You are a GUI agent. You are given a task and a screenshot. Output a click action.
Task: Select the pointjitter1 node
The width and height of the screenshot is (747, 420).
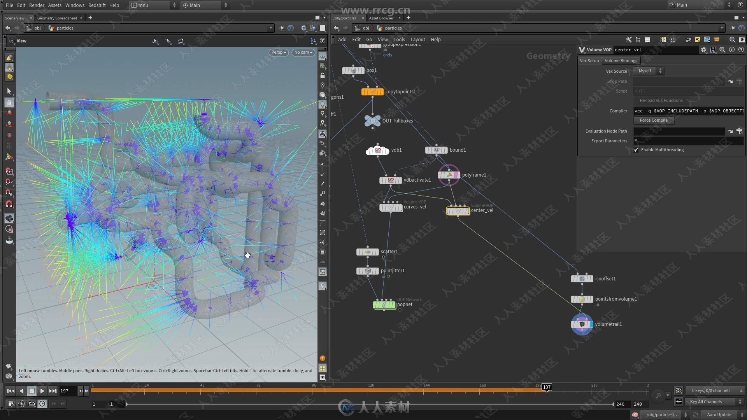(x=368, y=270)
